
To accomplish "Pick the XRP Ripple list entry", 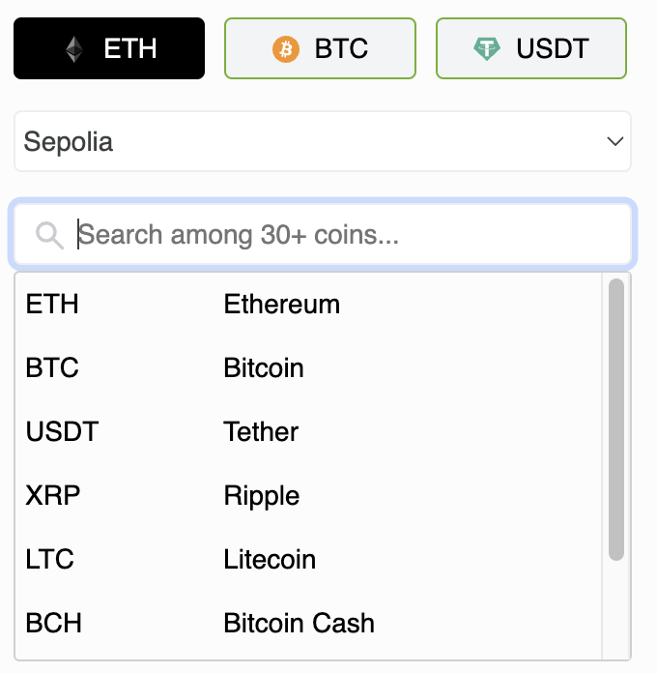I will click(308, 495).
